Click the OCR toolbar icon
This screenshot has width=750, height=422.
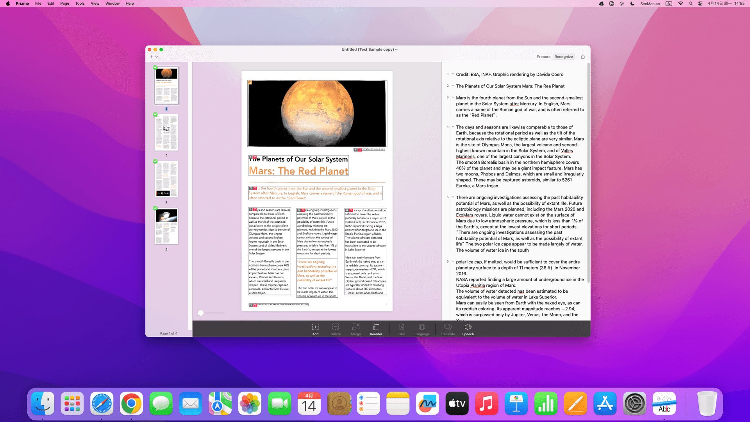click(x=402, y=327)
